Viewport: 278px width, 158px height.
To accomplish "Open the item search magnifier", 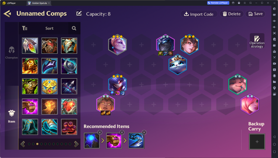I will coord(74,28).
